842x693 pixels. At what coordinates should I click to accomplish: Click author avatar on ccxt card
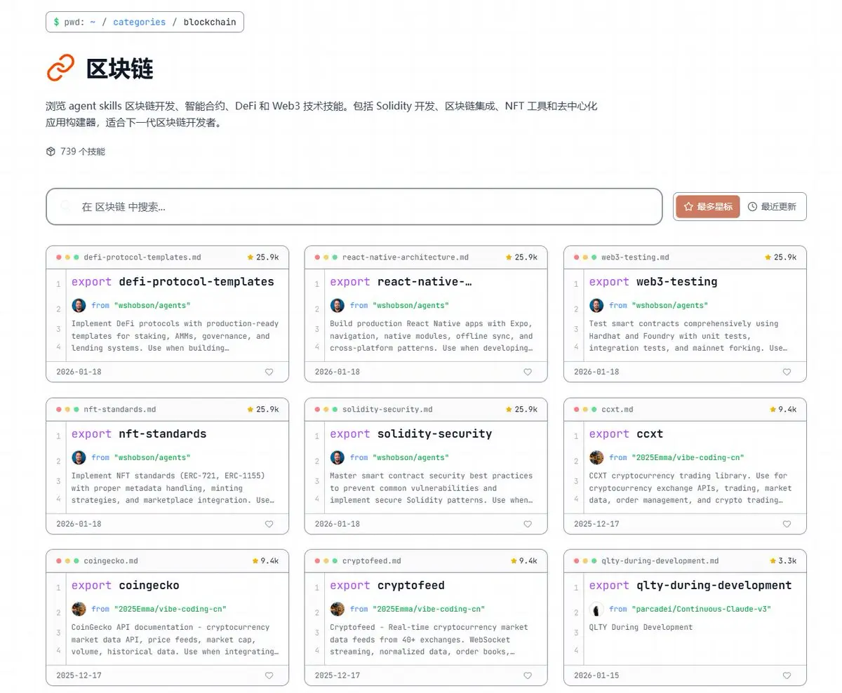[x=596, y=457]
